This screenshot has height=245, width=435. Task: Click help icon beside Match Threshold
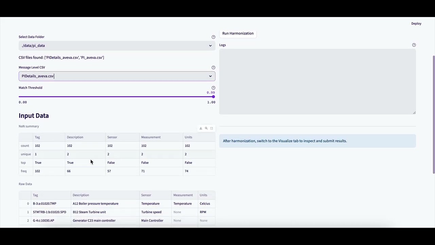click(x=213, y=88)
